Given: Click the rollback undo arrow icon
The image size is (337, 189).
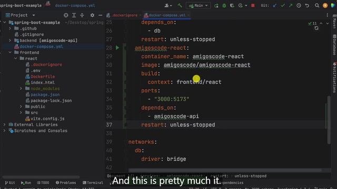Looking at the screenshot, I should [x=307, y=6].
